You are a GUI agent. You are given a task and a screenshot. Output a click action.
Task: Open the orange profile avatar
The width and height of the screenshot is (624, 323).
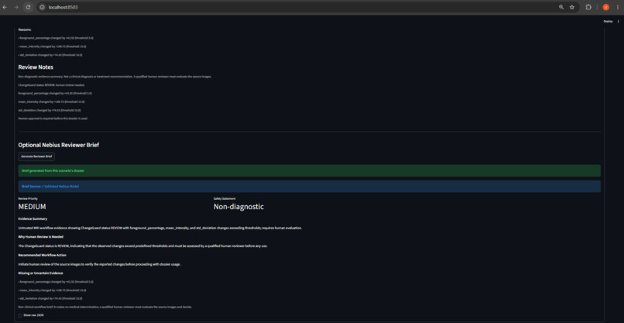[x=605, y=7]
